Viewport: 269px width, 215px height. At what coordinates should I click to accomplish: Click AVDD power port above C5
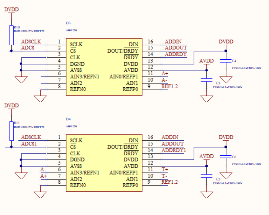tap(206, 157)
